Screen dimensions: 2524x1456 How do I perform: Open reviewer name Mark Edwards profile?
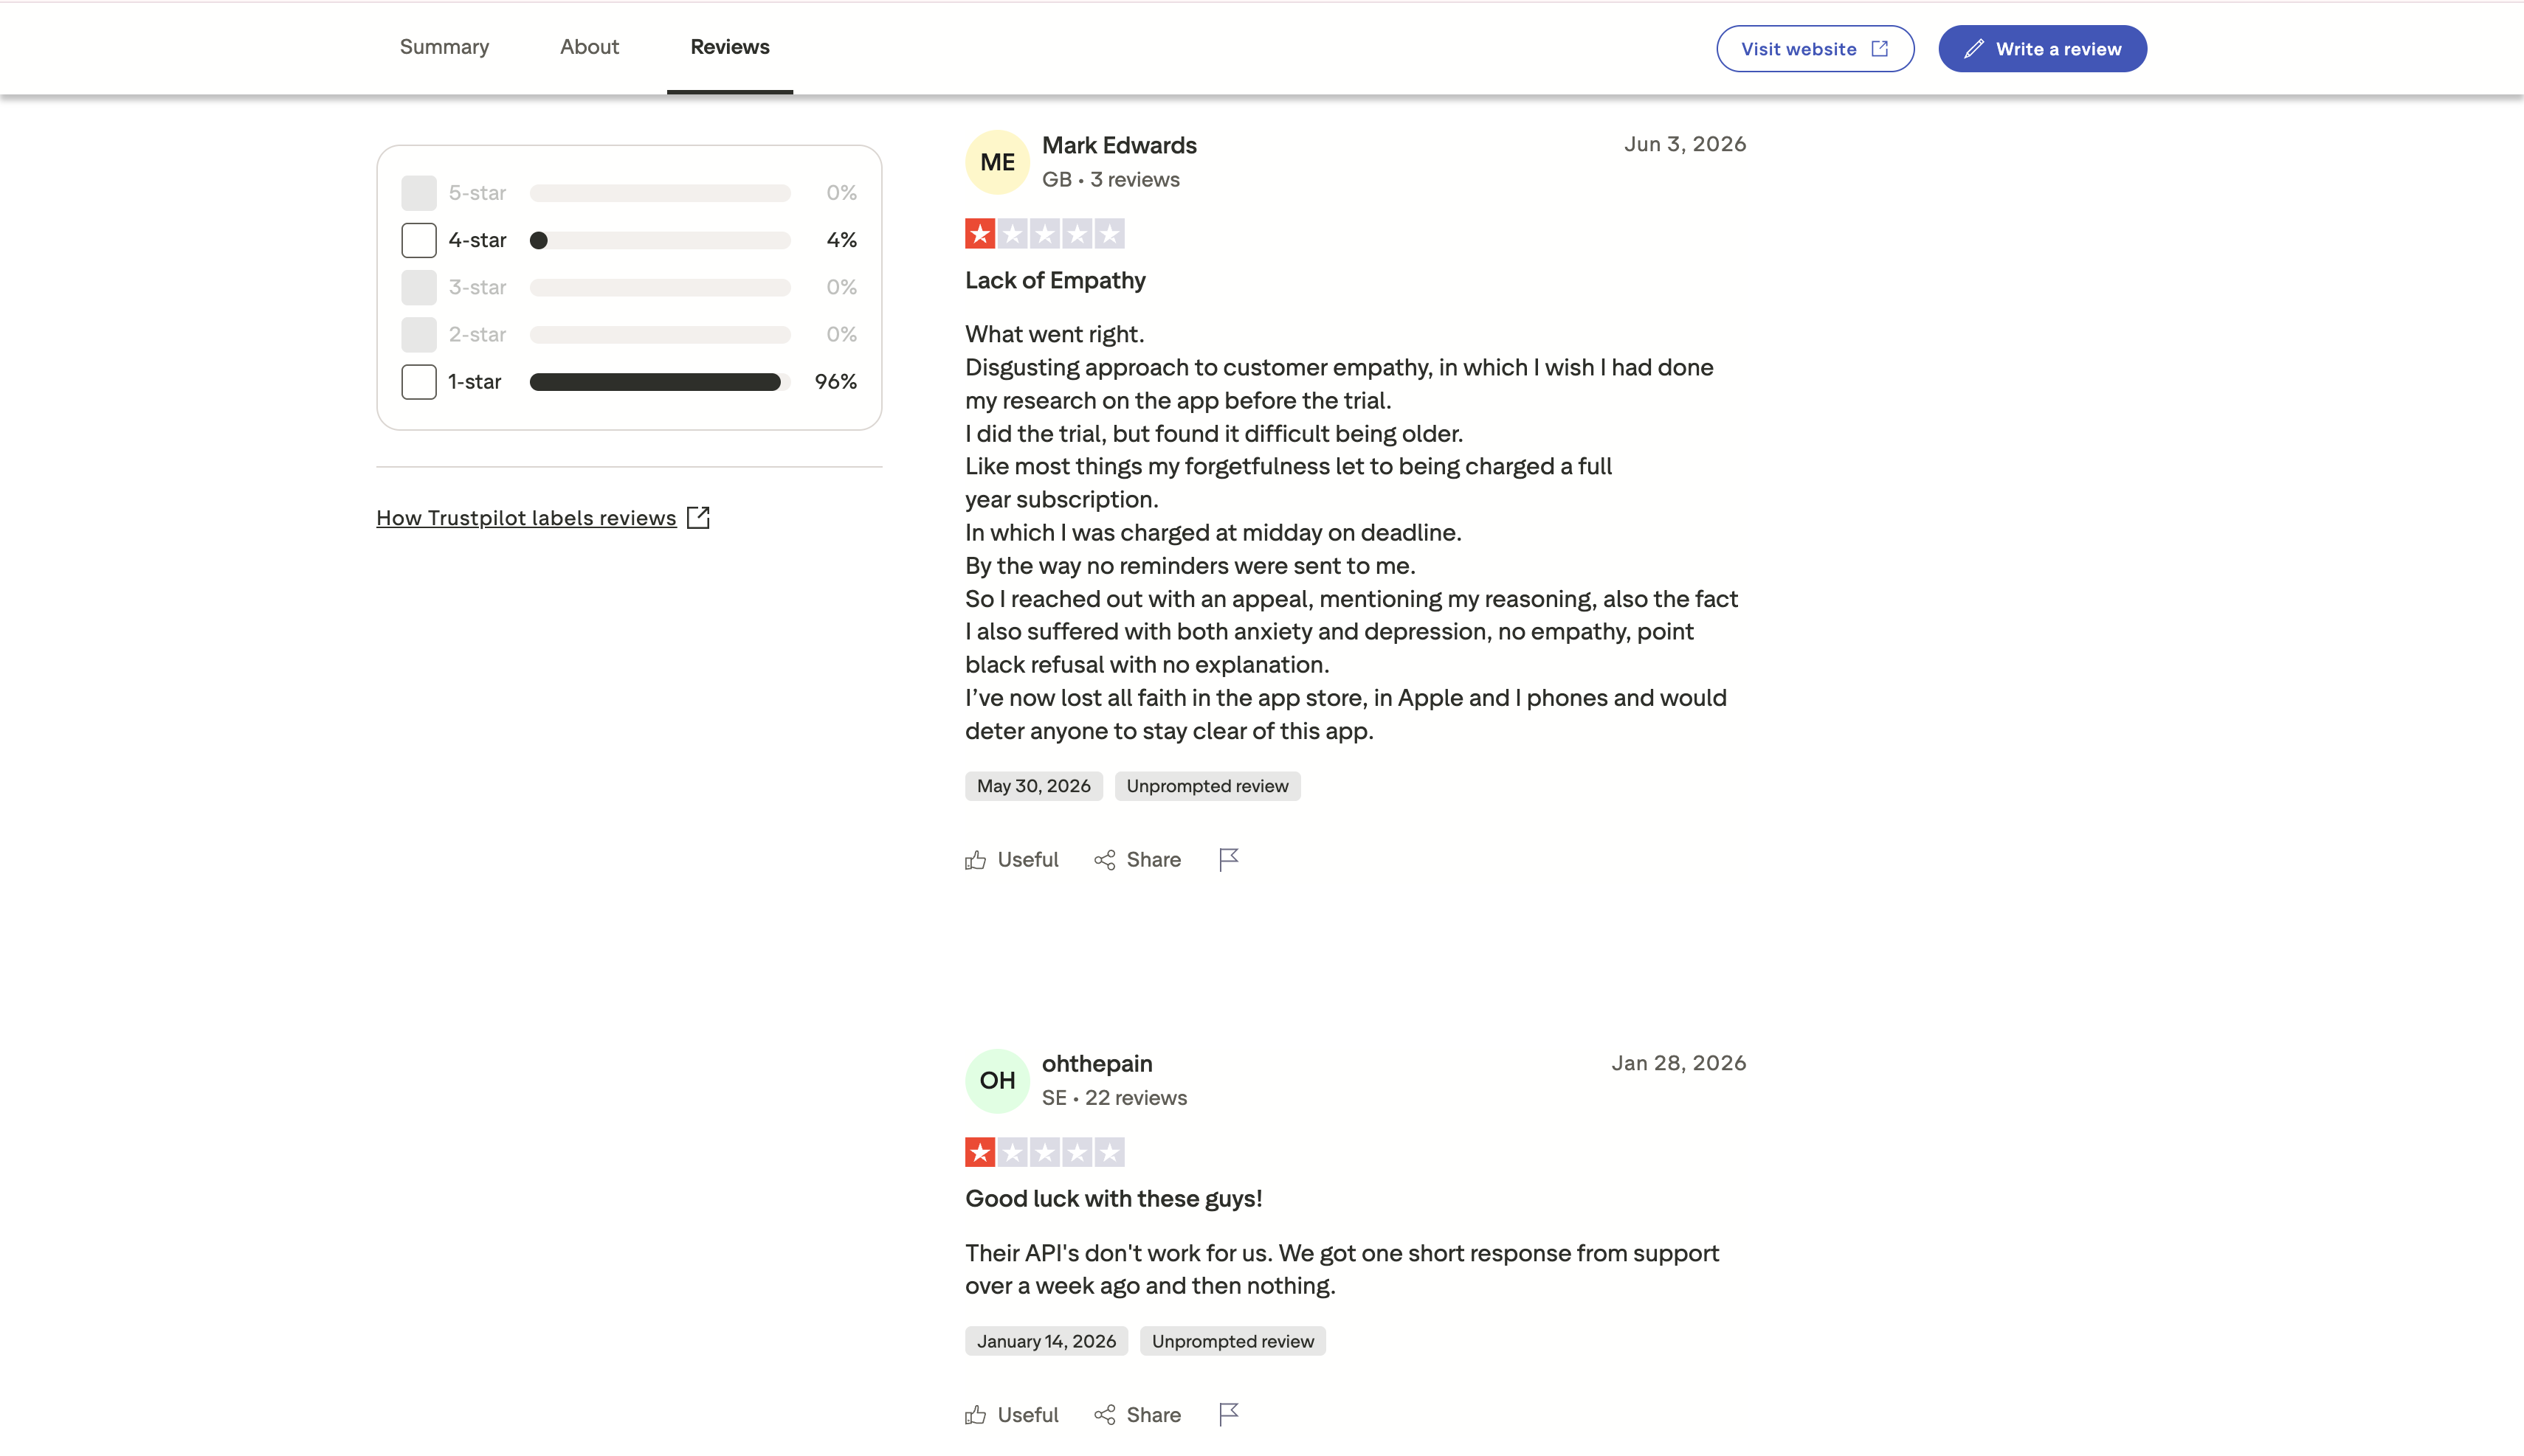click(x=1120, y=145)
